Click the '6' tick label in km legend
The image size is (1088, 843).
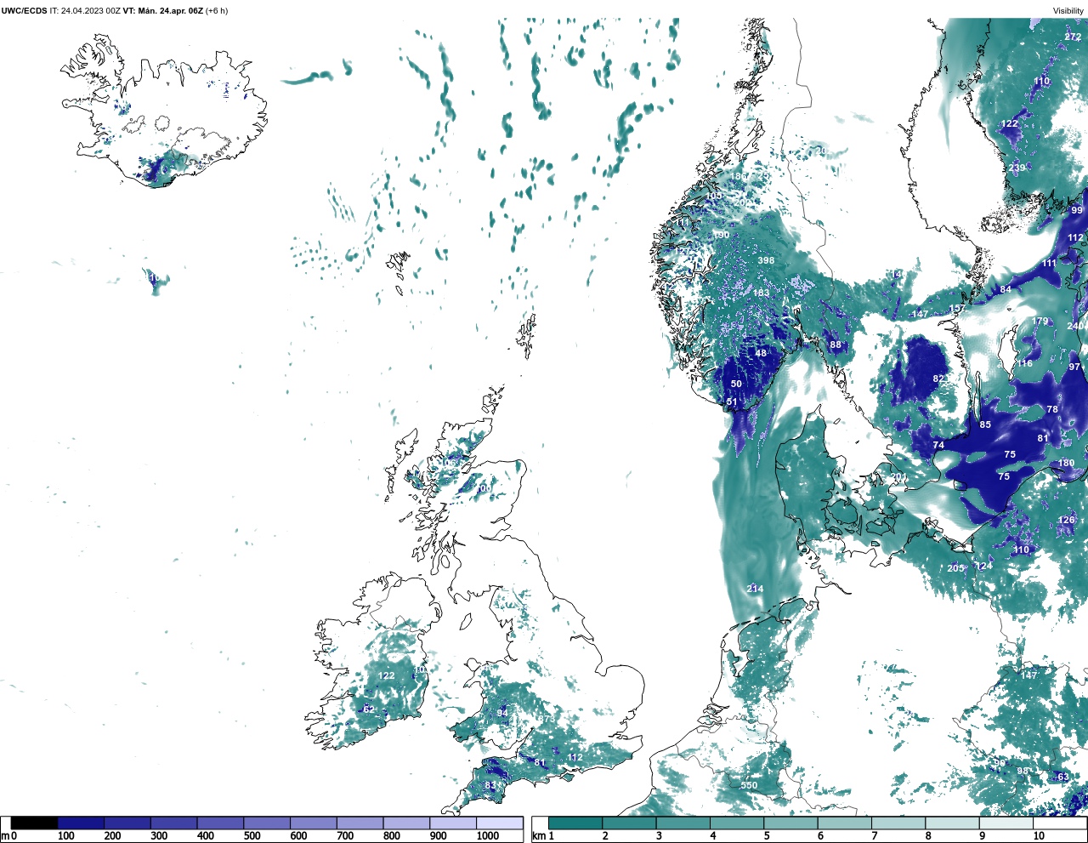[820, 836]
